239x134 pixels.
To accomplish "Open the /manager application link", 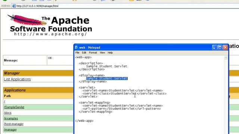I will pyautogui.click(x=10, y=130).
